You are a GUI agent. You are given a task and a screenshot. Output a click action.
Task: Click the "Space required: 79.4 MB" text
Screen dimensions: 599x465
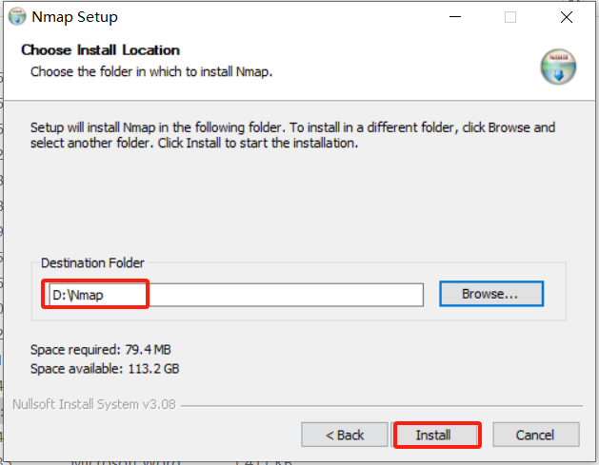(101, 350)
